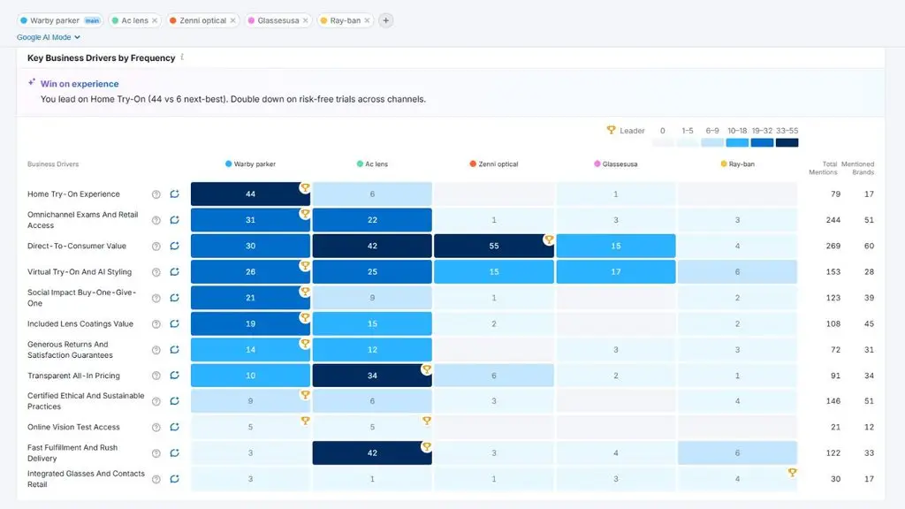The image size is (905, 509).
Task: Refresh Generous Returns And Satisfaction Guarantees row
Action: tap(174, 350)
